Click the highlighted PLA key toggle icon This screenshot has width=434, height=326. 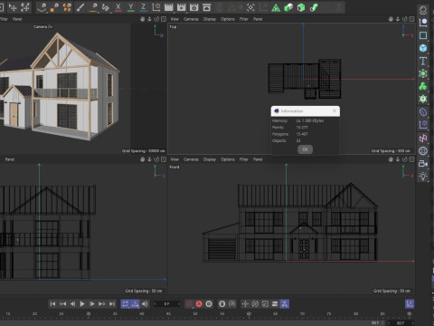(x=285, y=304)
